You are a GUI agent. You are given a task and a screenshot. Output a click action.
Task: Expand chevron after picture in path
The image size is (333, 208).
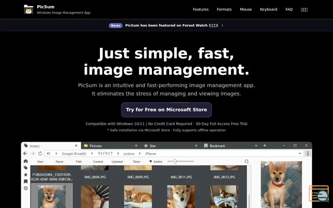(139, 154)
